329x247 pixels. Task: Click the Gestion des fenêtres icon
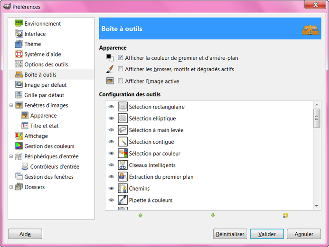(19, 177)
